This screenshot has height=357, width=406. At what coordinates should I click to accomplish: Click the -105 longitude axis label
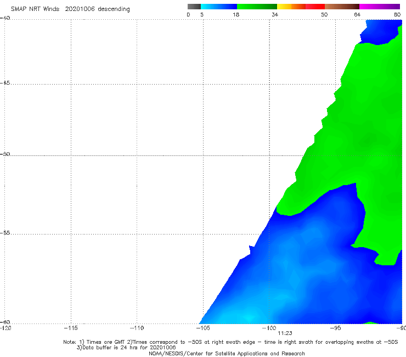pos(203,328)
